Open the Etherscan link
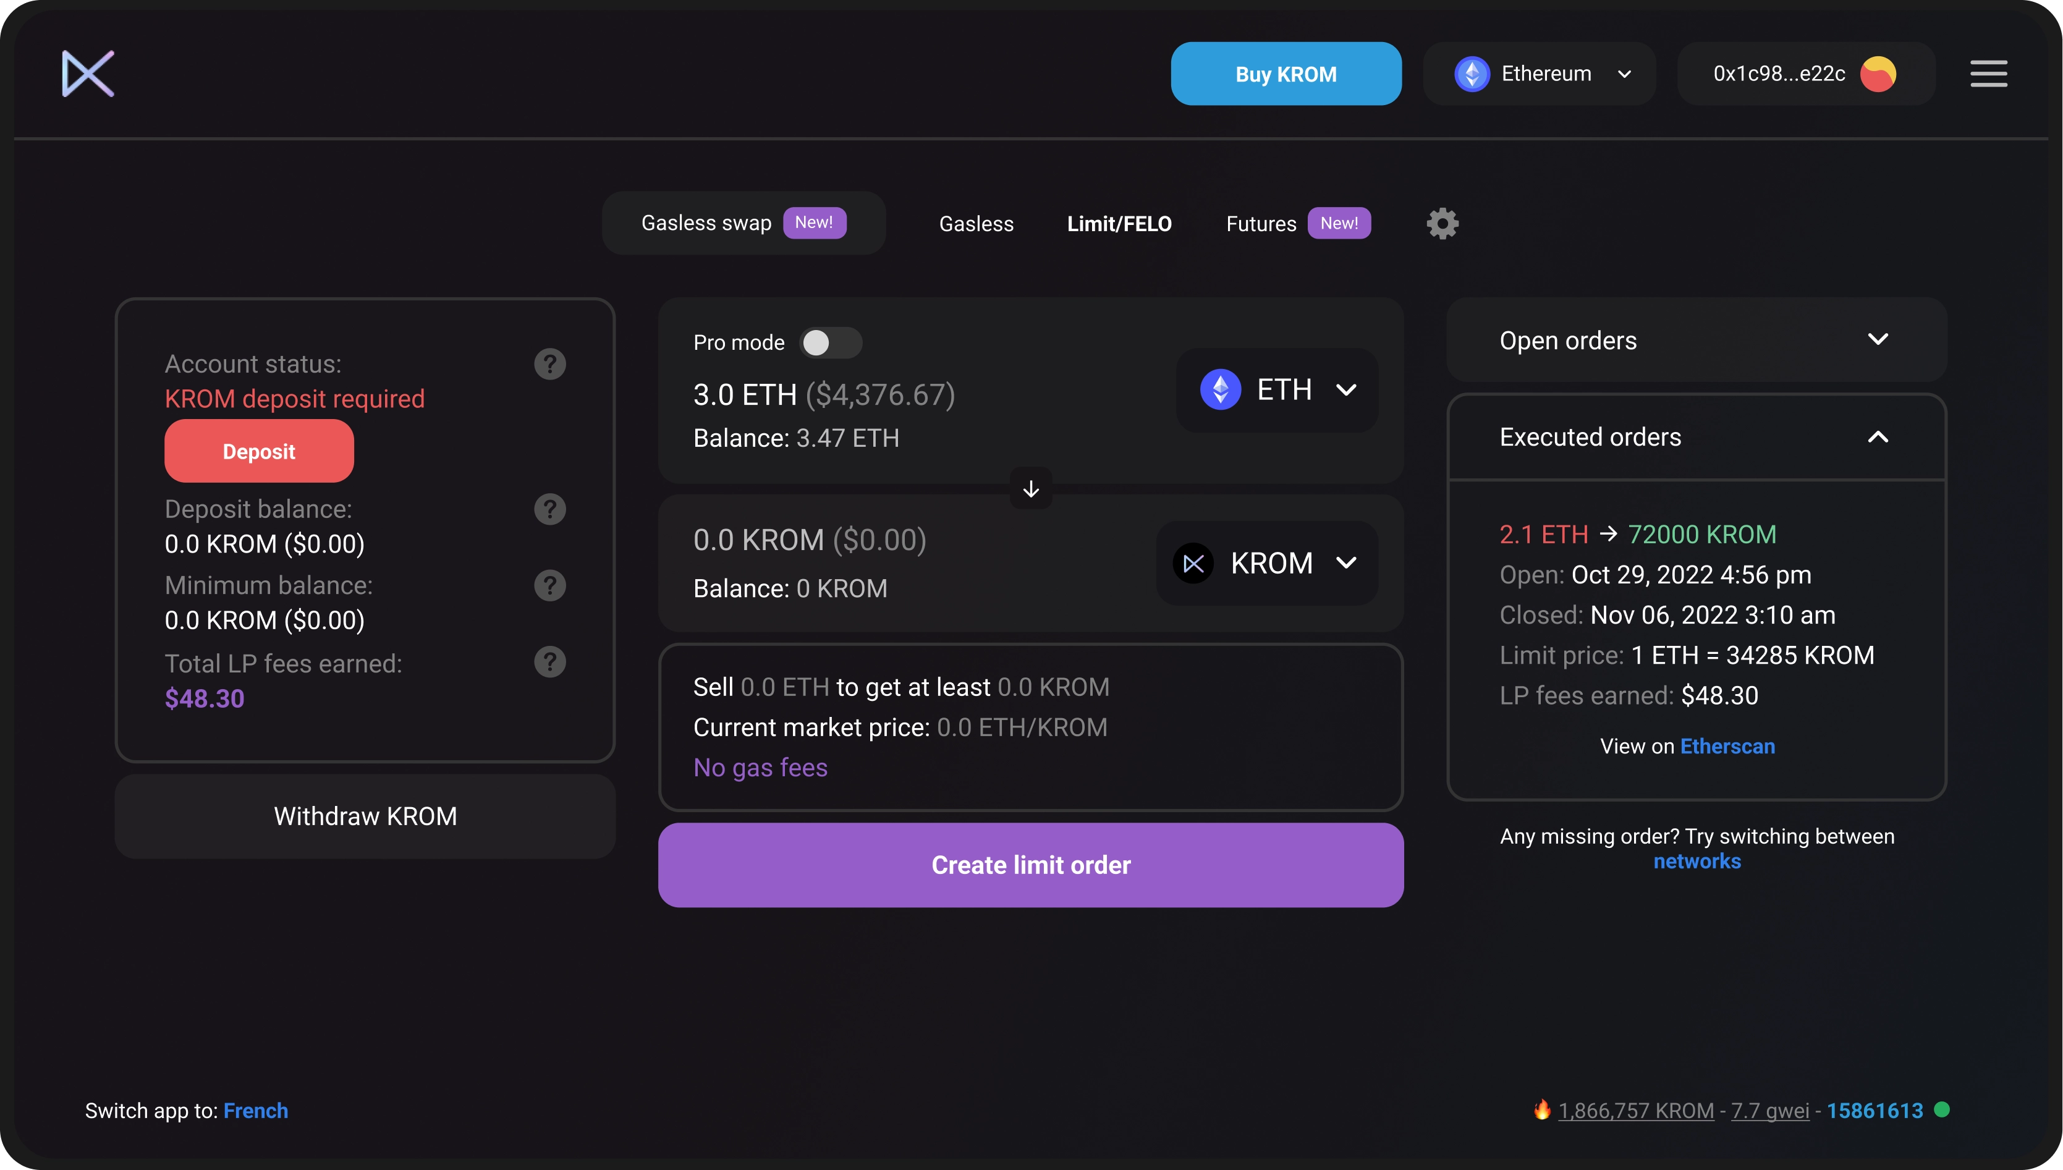2063x1170 pixels. 1727,747
